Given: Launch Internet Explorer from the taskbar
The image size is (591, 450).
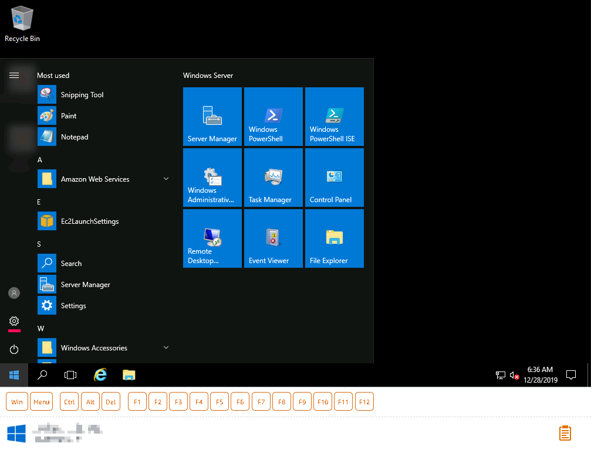Looking at the screenshot, I should (100, 375).
